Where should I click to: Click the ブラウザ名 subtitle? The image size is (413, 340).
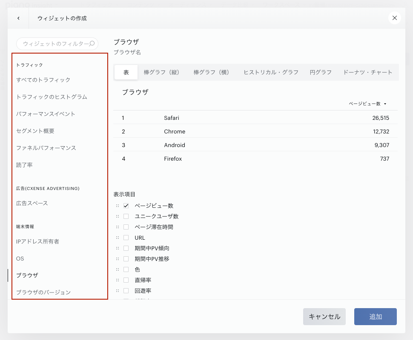[x=127, y=52]
